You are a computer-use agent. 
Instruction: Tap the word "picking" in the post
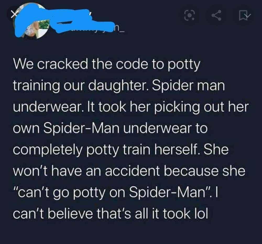coord(177,107)
